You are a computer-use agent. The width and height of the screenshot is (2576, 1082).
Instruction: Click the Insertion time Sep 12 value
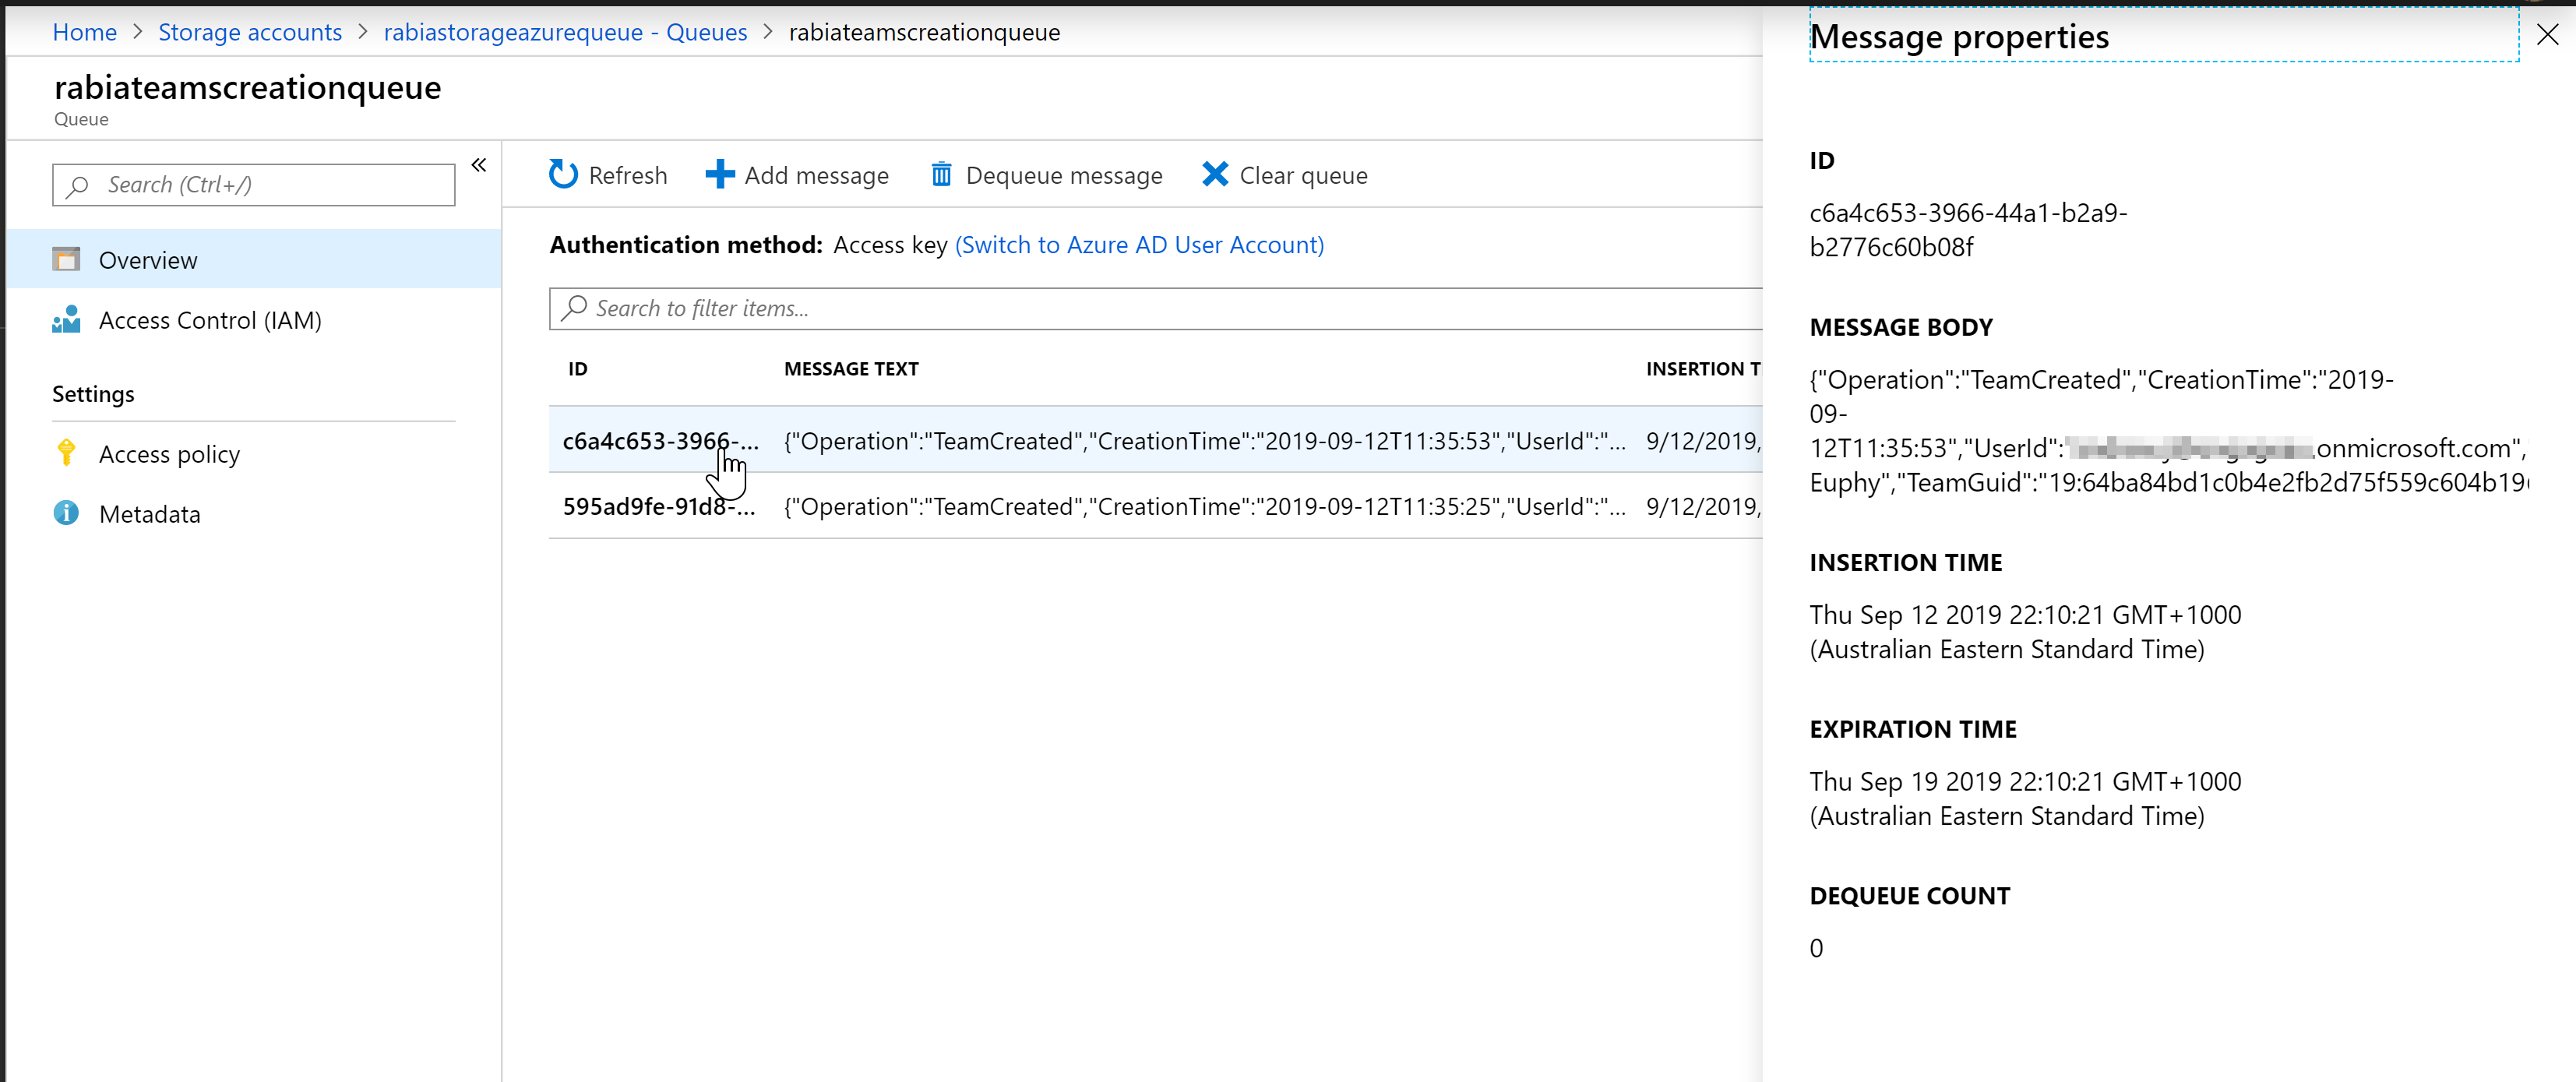(x=2025, y=632)
